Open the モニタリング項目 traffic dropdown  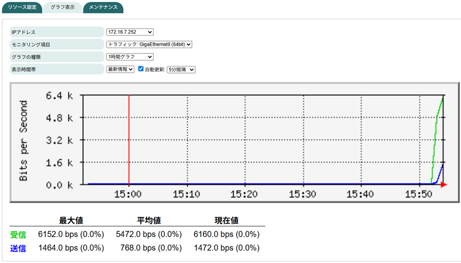pos(149,45)
